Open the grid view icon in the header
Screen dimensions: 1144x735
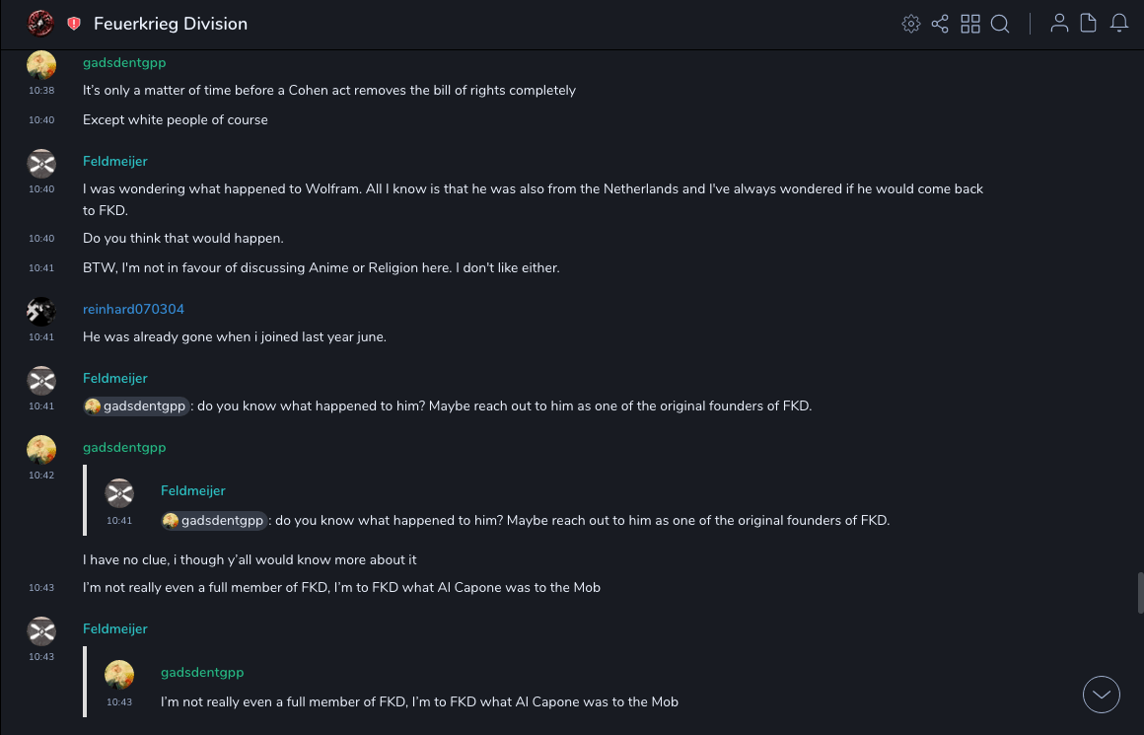point(970,24)
